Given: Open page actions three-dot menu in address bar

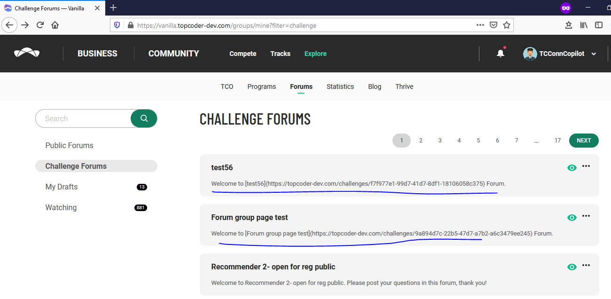Looking at the screenshot, I should 480,25.
